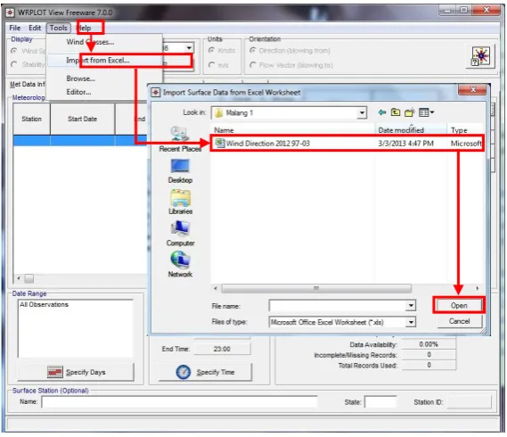Click the Specify Days button
Image resolution: width=507 pixels, height=437 pixels.
[x=76, y=372]
